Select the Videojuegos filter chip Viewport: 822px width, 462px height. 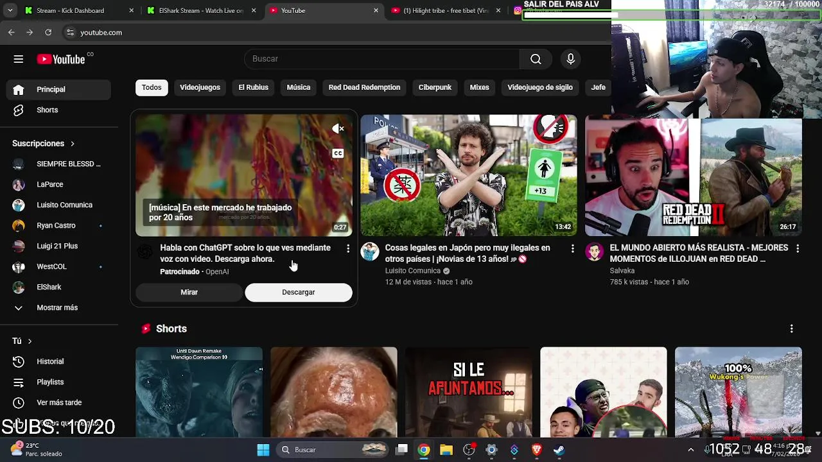coord(200,87)
